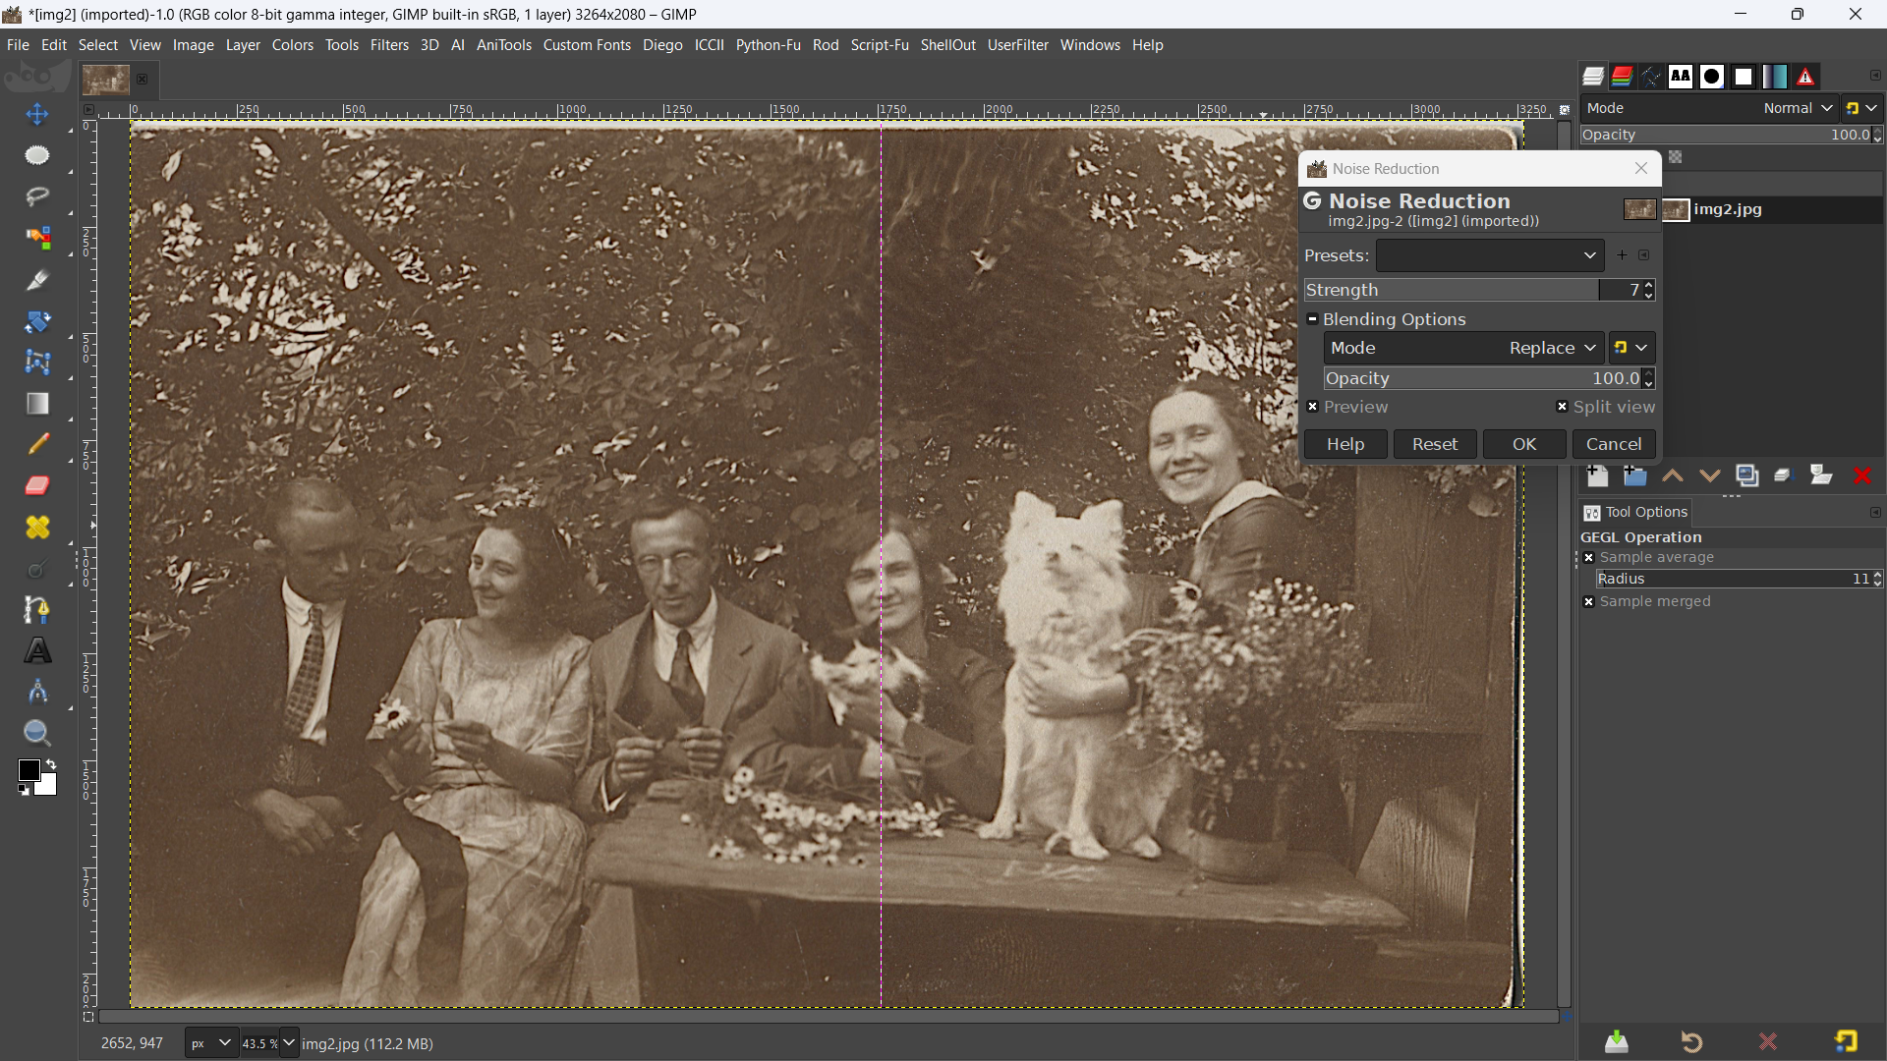This screenshot has height=1061, width=1887.
Task: Click OK to apply noise reduction
Action: (1524, 444)
